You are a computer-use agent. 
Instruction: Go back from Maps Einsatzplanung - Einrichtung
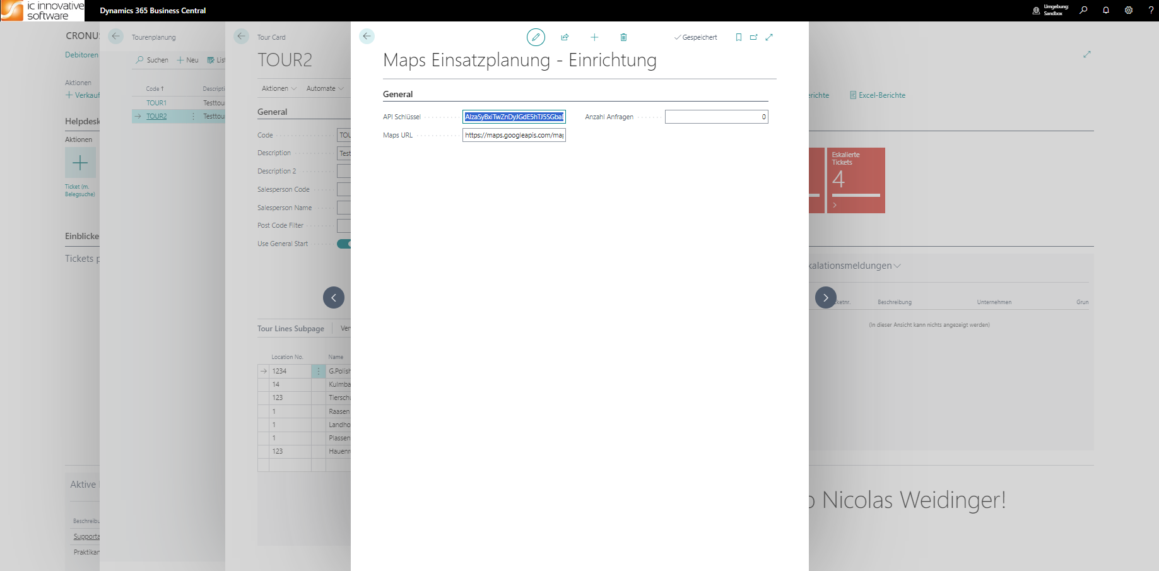[x=367, y=37]
